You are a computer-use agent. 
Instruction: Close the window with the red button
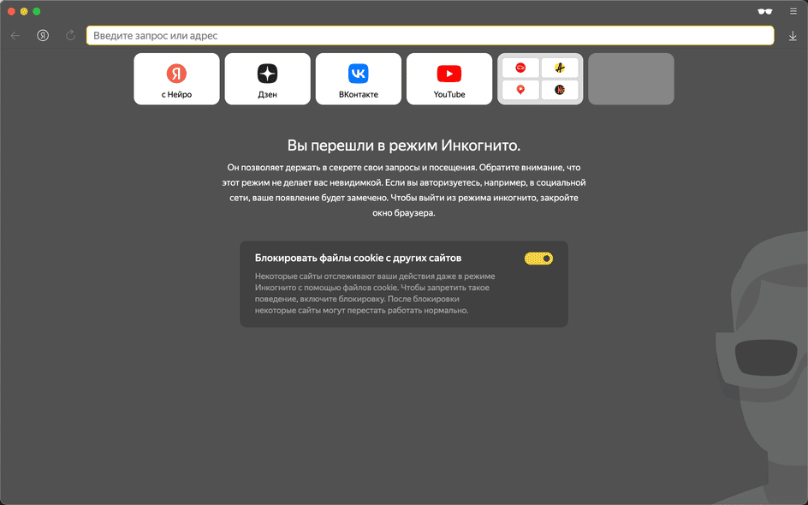(11, 11)
